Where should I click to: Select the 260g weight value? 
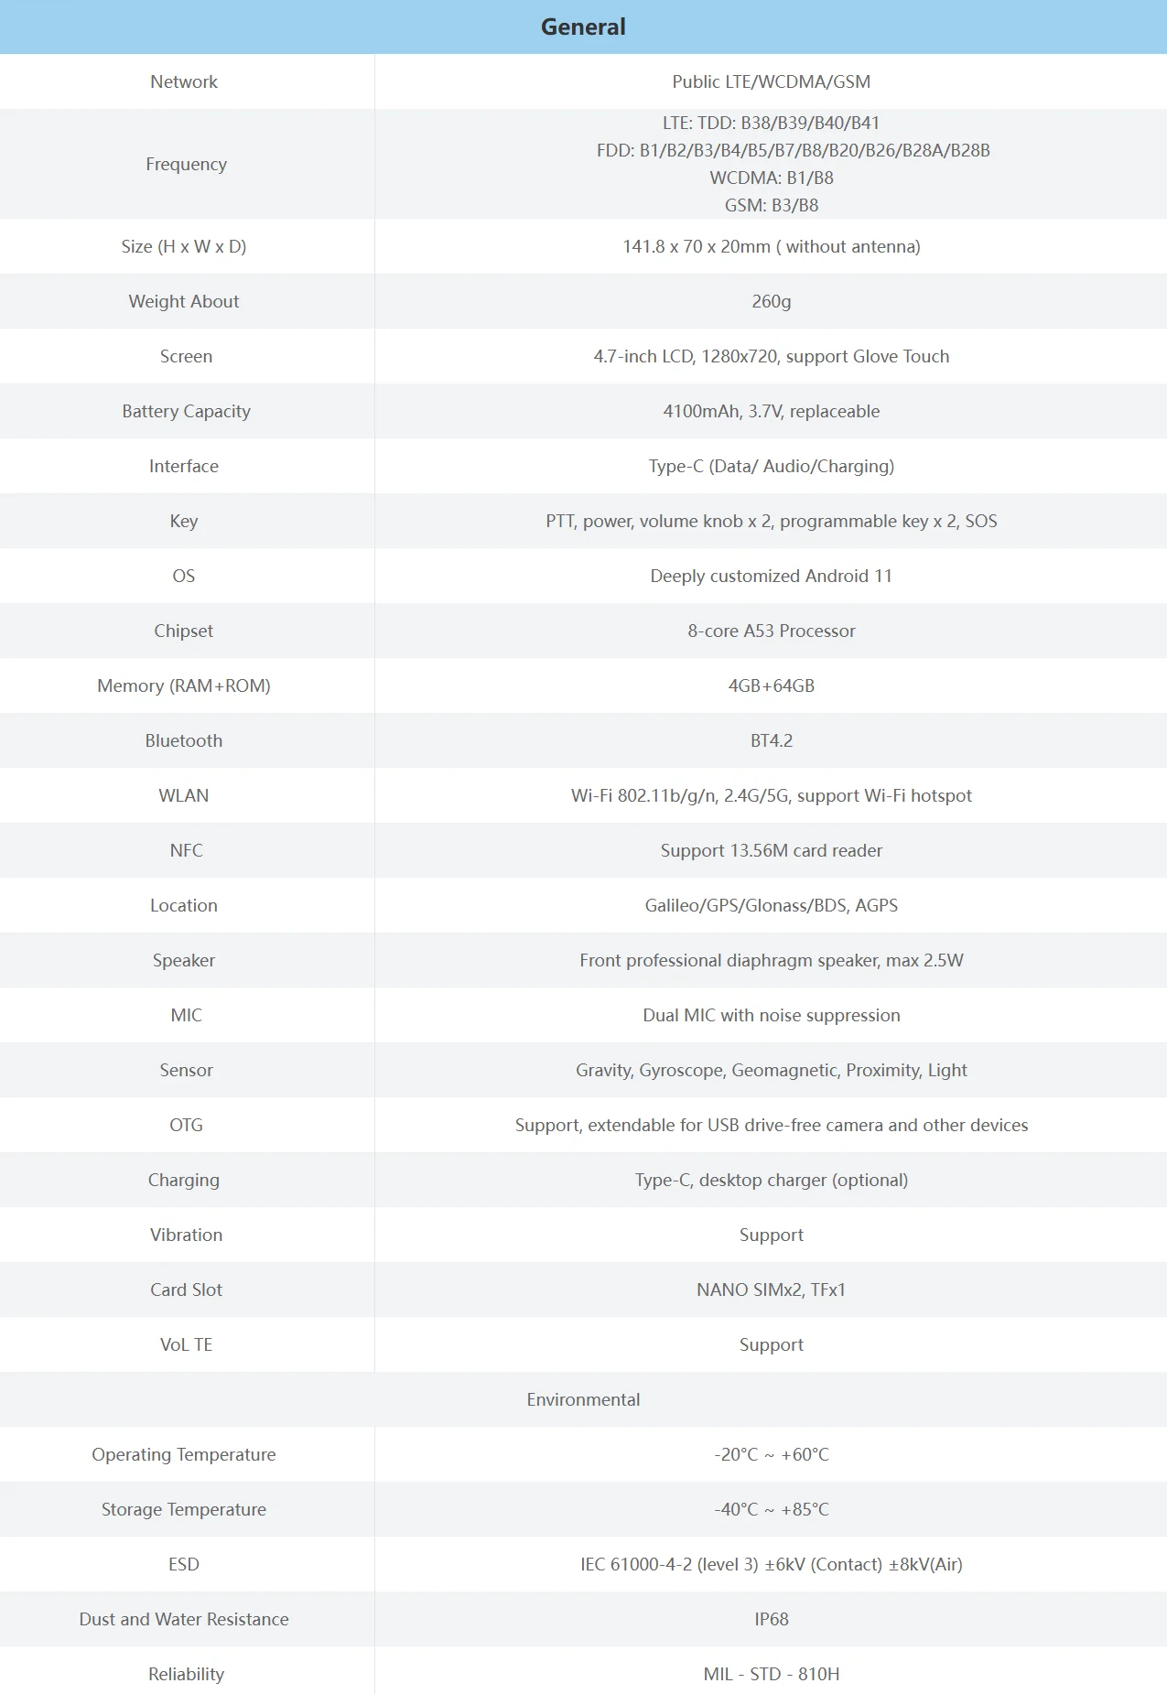(771, 301)
